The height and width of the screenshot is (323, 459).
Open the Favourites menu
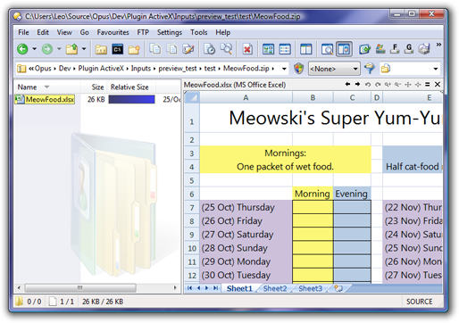[x=113, y=32]
